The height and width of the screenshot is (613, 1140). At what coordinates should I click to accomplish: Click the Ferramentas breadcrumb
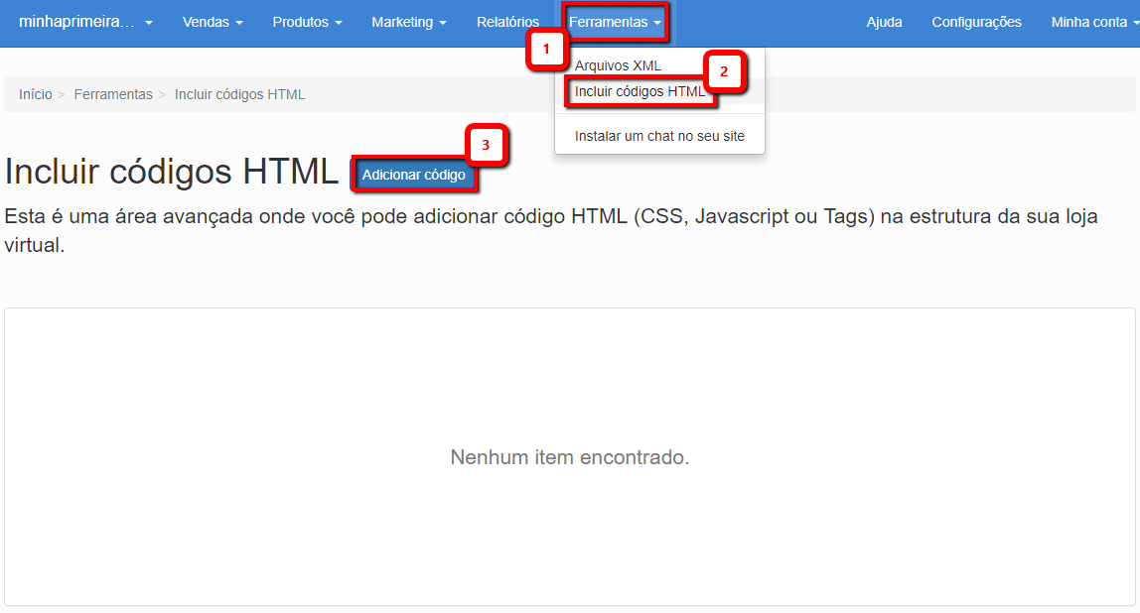pos(113,94)
